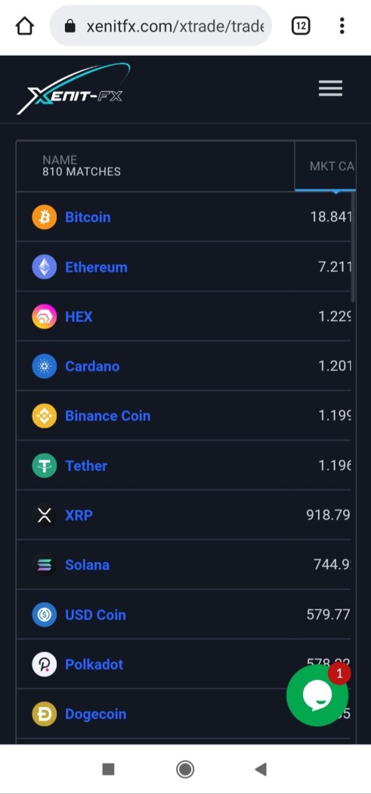Image resolution: width=371 pixels, height=794 pixels.
Task: Click the Xenit-FX logo
Action: (74, 90)
